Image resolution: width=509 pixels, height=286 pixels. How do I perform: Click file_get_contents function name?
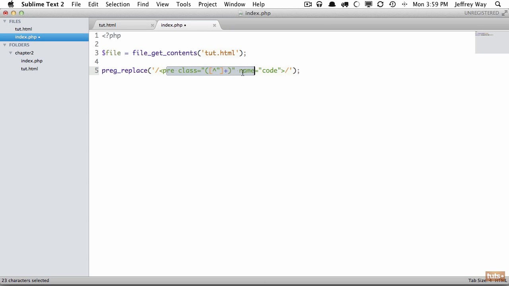click(x=165, y=53)
